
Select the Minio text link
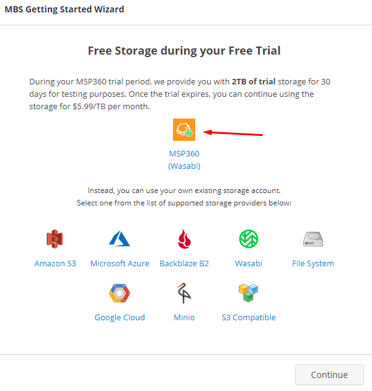pos(184,317)
